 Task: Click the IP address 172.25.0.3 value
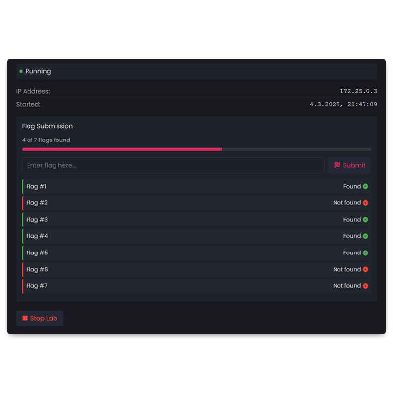click(x=359, y=91)
